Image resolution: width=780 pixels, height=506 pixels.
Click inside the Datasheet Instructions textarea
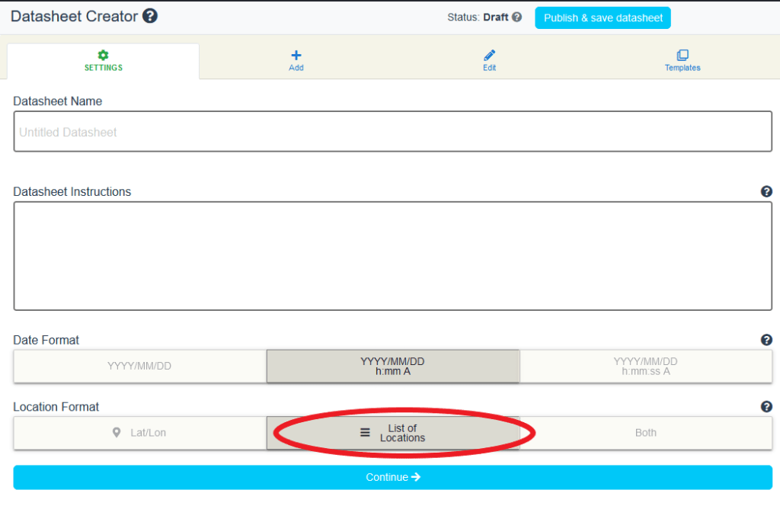[x=392, y=256]
